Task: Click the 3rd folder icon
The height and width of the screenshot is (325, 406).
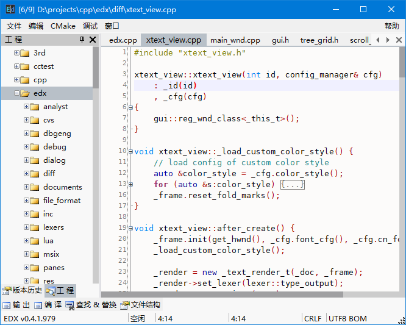Action: pyautogui.click(x=25, y=53)
